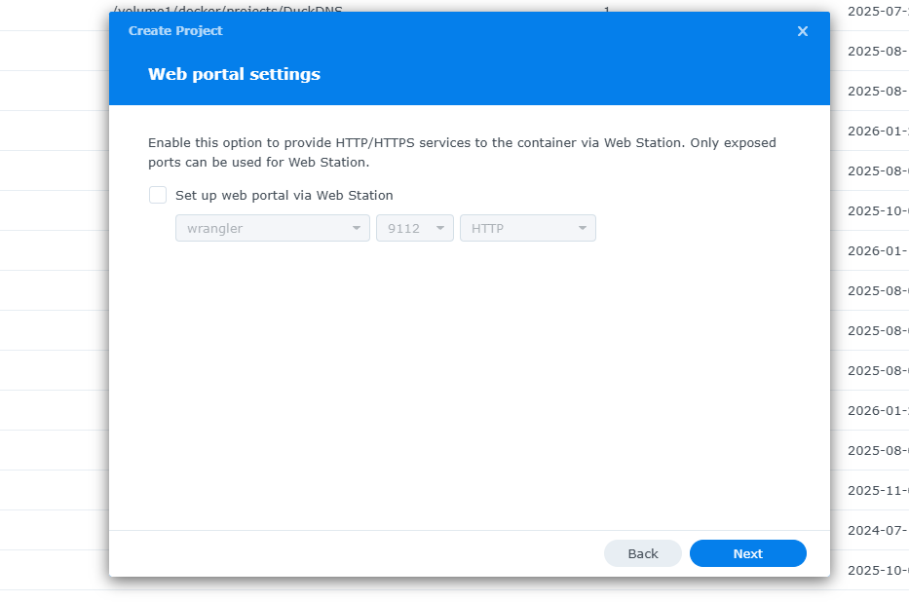Click the 'Set up web portal' label text
This screenshot has width=909, height=603.
284,195
